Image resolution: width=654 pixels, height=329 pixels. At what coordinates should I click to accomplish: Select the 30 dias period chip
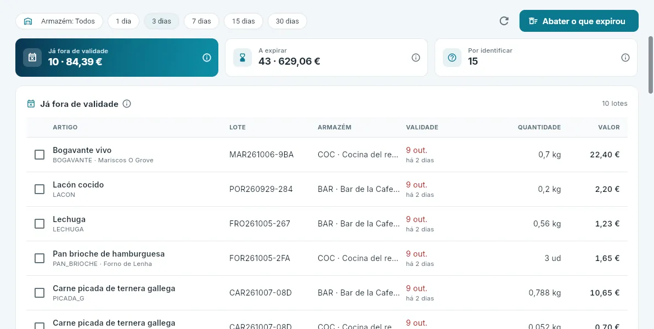pyautogui.click(x=287, y=21)
